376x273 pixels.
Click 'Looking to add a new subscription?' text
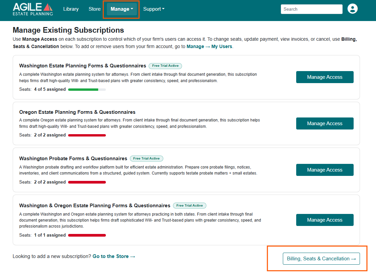click(x=52, y=256)
